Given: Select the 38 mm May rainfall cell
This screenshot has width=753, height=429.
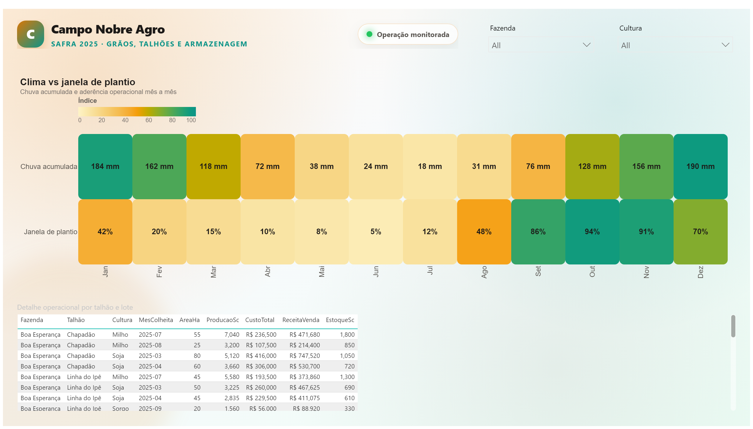Looking at the screenshot, I should (x=322, y=167).
